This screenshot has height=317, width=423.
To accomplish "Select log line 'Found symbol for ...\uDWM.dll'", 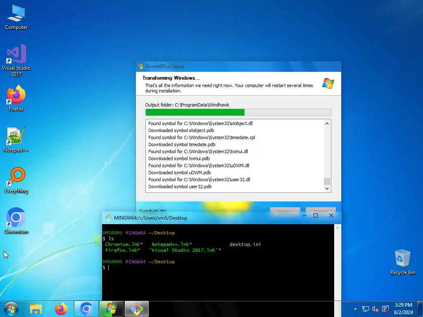I will 199,166.
